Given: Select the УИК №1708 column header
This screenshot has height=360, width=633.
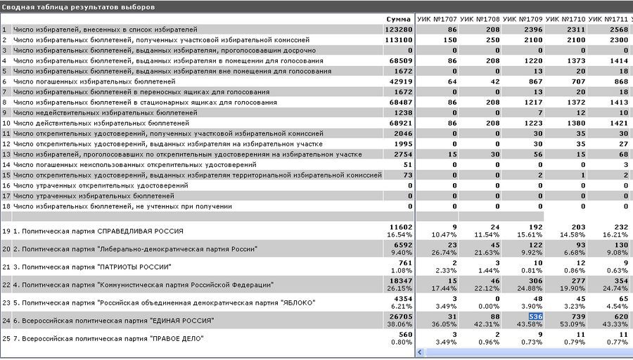Looking at the screenshot, I should 480,18.
